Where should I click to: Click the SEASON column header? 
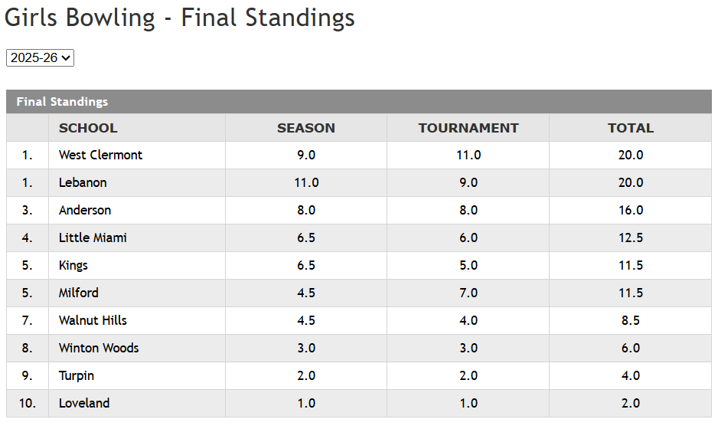[306, 128]
